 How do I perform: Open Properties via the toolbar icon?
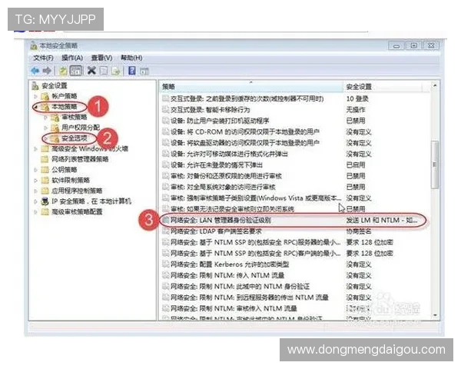click(104, 71)
